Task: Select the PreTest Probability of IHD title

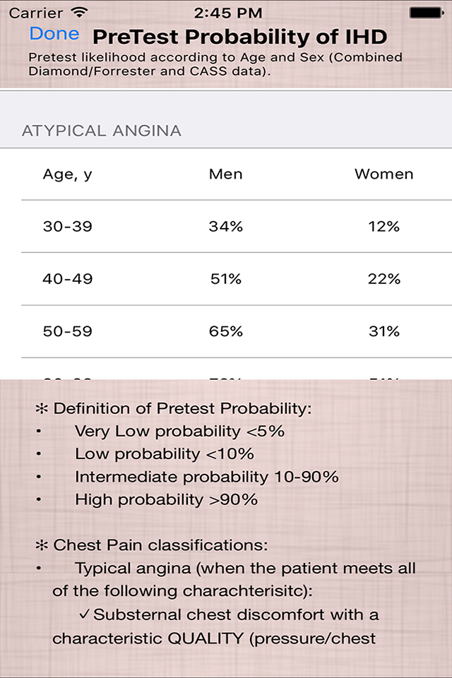Action: [240, 37]
